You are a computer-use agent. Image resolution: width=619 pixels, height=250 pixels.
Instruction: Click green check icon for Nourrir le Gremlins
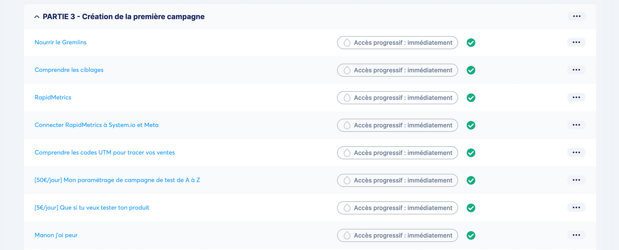point(471,42)
